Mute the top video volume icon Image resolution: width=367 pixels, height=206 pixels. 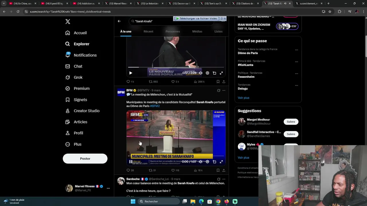click(x=200, y=73)
